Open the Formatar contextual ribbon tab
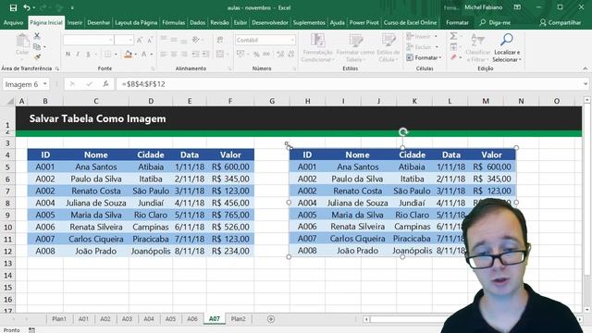592x333 pixels. 457,22
